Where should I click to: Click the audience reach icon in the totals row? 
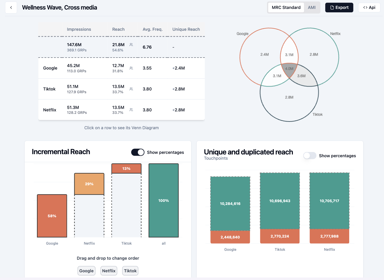pyautogui.click(x=131, y=45)
